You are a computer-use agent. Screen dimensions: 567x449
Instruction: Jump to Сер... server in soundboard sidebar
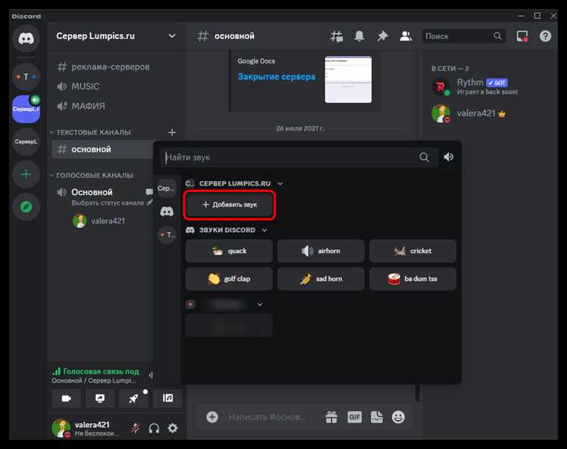point(167,188)
